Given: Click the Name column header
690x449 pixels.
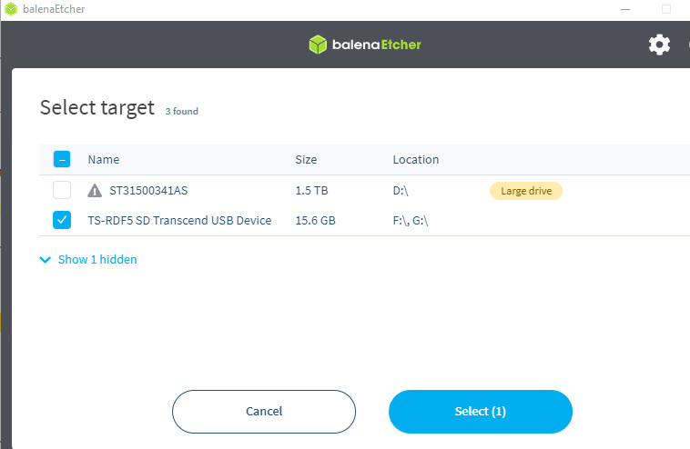Looking at the screenshot, I should point(103,160).
